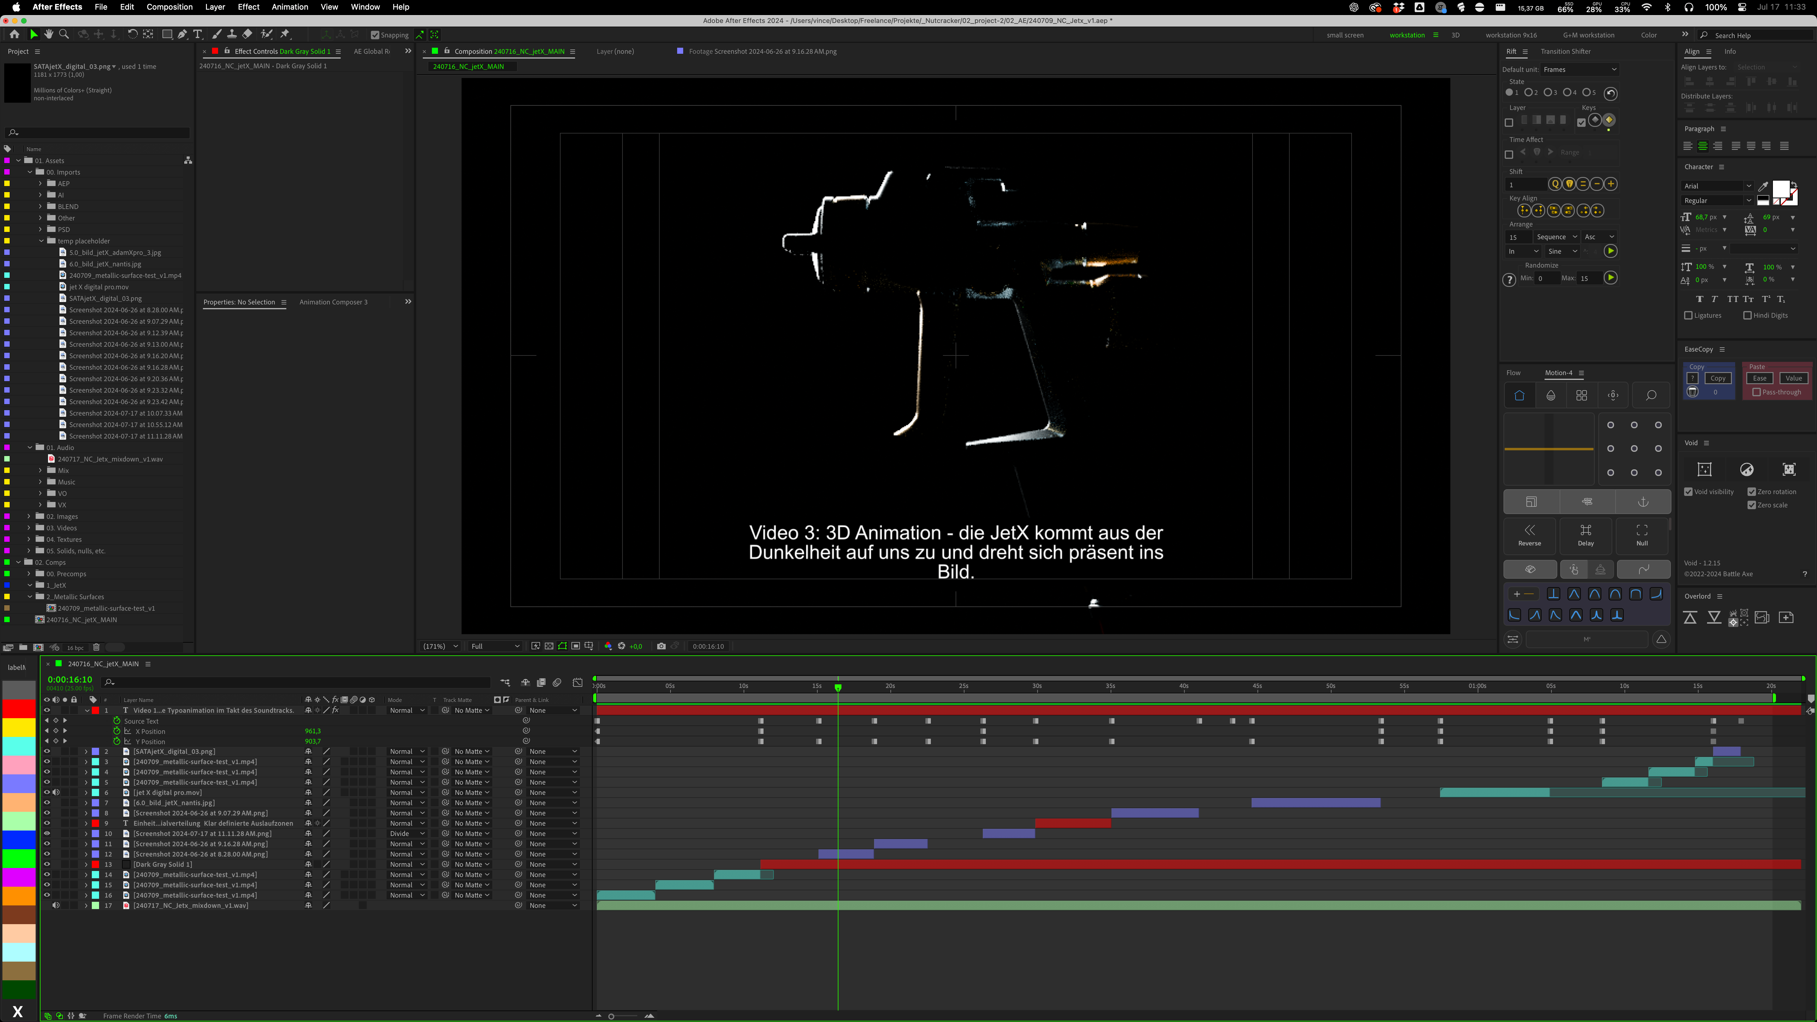Click the Reverse button in Motion panel

tap(1529, 535)
